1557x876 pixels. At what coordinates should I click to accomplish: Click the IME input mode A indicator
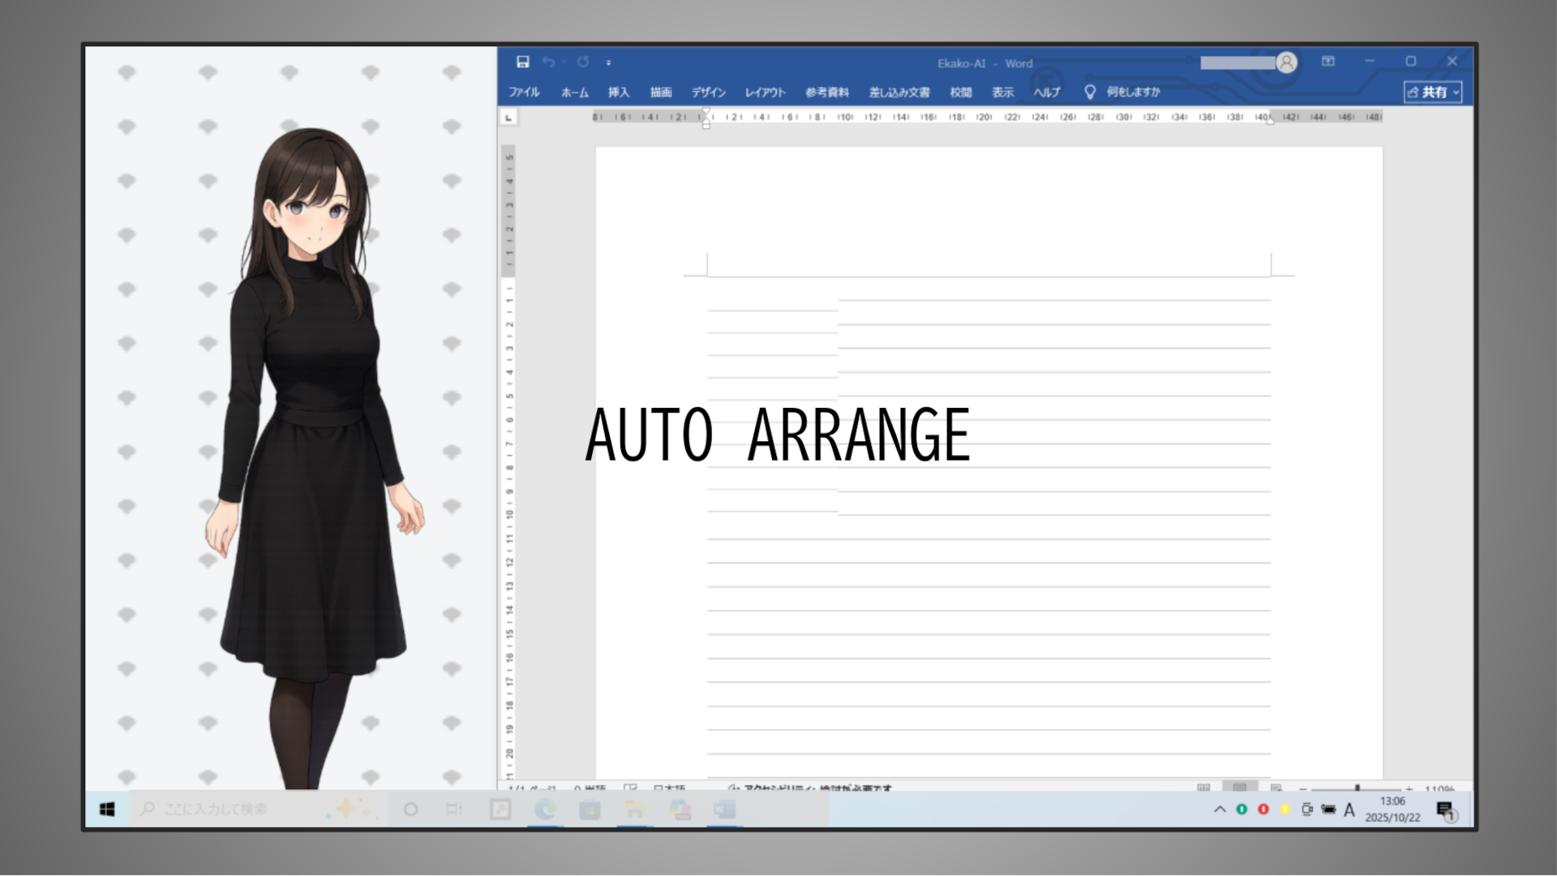(1349, 809)
